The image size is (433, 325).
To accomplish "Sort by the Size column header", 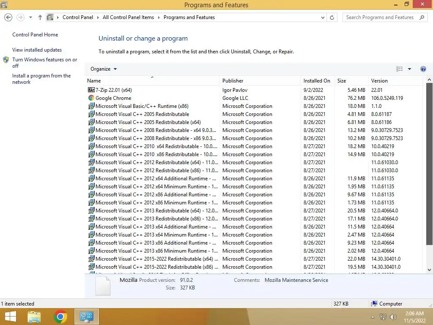I will point(351,81).
